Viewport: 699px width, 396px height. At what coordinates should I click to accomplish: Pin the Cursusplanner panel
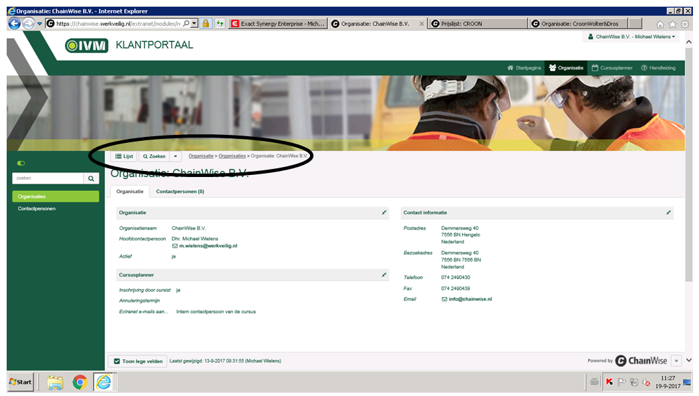[x=384, y=275]
